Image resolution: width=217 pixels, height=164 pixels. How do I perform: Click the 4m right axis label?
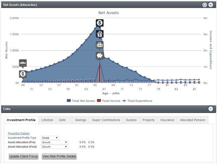click(205, 18)
